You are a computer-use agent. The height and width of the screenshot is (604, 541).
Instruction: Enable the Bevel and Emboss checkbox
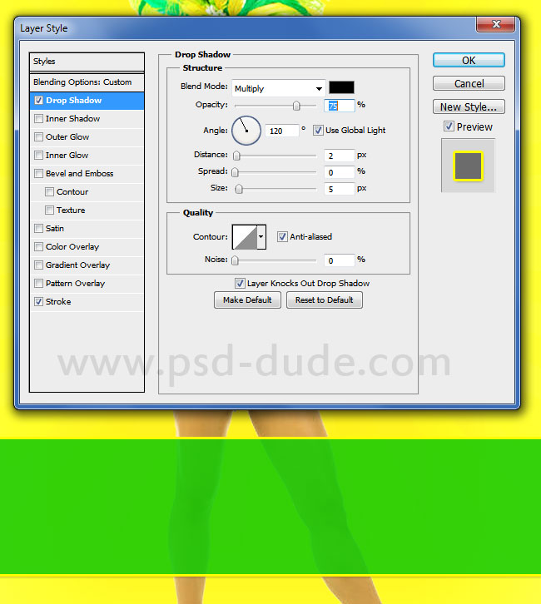(38, 174)
